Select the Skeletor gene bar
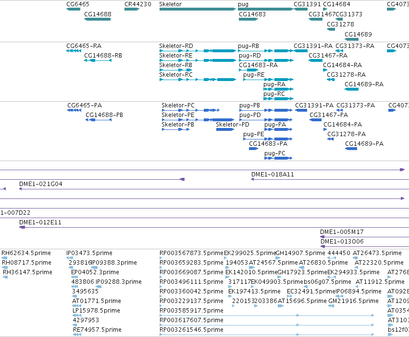409x337 pixels. click(198, 9)
